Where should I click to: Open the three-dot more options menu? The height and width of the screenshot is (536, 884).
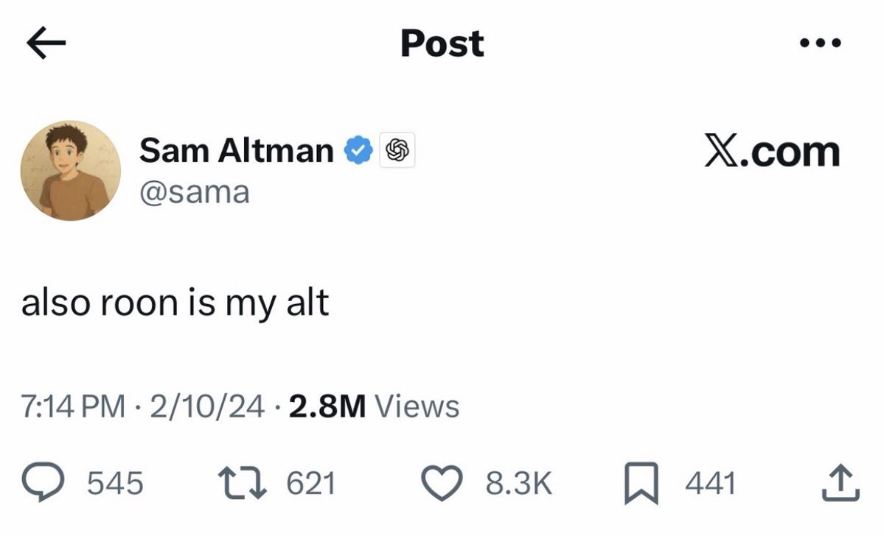821,43
